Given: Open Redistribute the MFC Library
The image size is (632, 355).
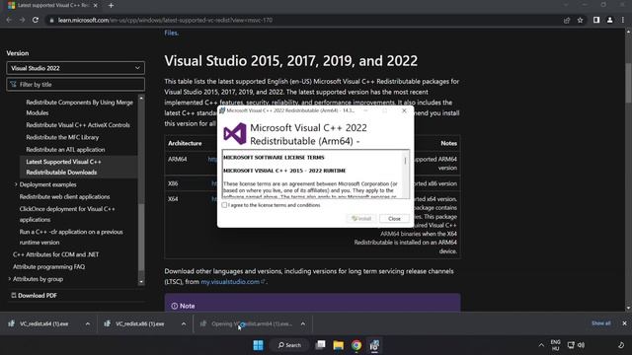Looking at the screenshot, I should click(x=62, y=137).
